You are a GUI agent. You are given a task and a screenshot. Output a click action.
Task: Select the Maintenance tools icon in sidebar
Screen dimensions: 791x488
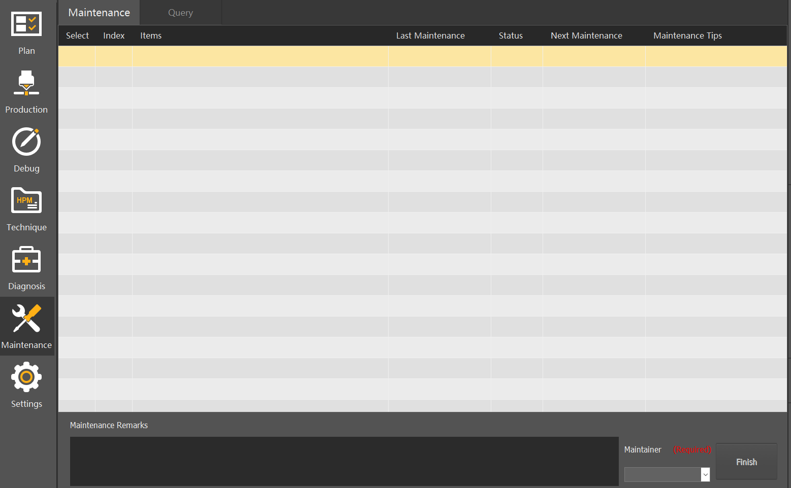[26, 319]
